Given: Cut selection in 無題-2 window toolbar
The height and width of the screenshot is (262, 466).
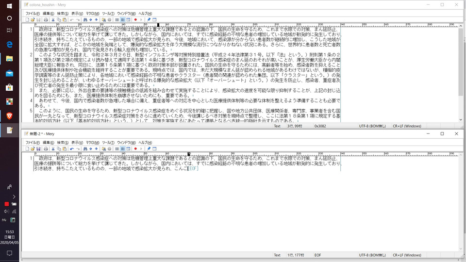Looking at the screenshot, I should click(53, 149).
